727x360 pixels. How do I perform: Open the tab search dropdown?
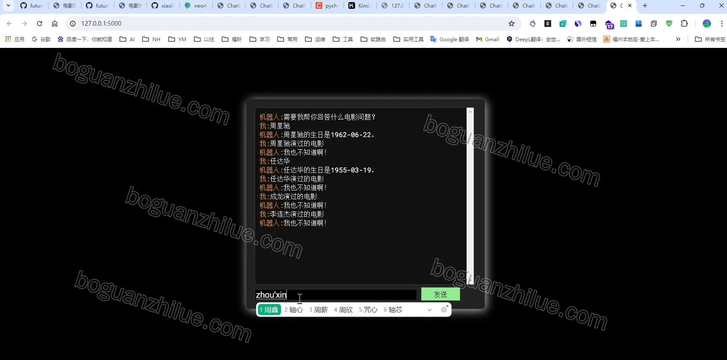tap(8, 5)
